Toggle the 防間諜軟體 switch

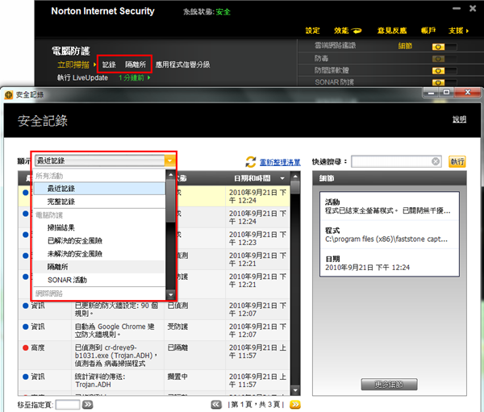pos(444,71)
